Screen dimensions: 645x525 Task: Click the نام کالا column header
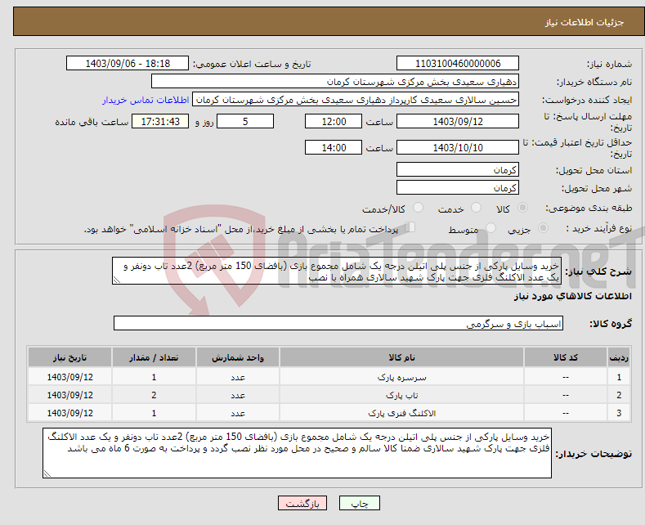point(401,357)
